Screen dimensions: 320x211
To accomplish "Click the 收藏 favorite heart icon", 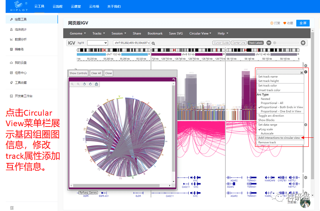I will tap(285, 23).
